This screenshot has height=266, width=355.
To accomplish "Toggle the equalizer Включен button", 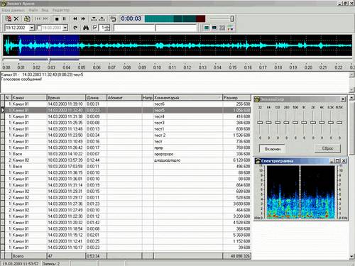I will 273,149.
